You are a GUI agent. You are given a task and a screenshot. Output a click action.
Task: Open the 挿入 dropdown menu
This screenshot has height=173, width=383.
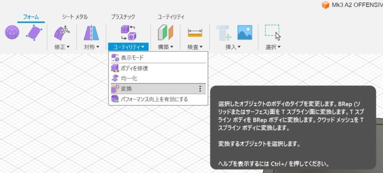(x=233, y=47)
